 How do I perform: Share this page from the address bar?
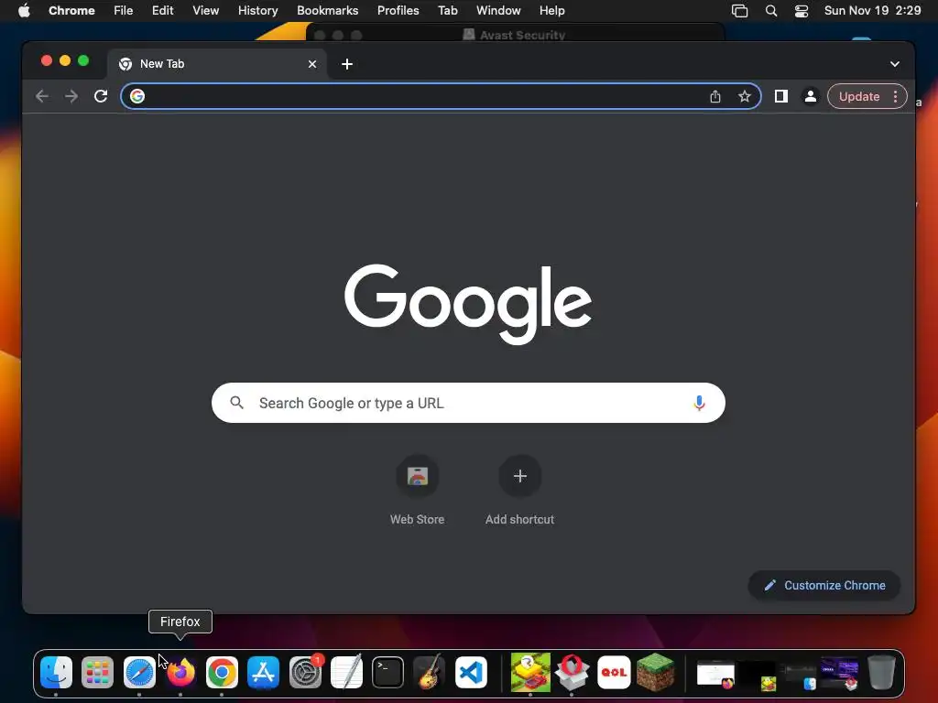714,96
